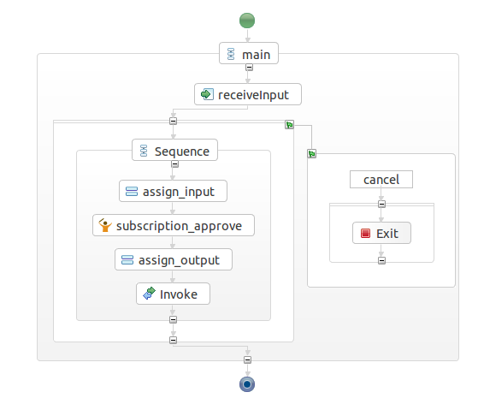Image resolution: width=484 pixels, height=404 pixels.
Task: Click minus button above end node
Action: coord(247,359)
